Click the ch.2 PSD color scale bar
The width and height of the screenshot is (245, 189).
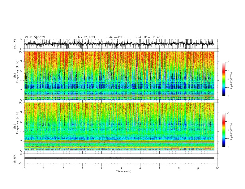pyautogui.click(x=224, y=130)
